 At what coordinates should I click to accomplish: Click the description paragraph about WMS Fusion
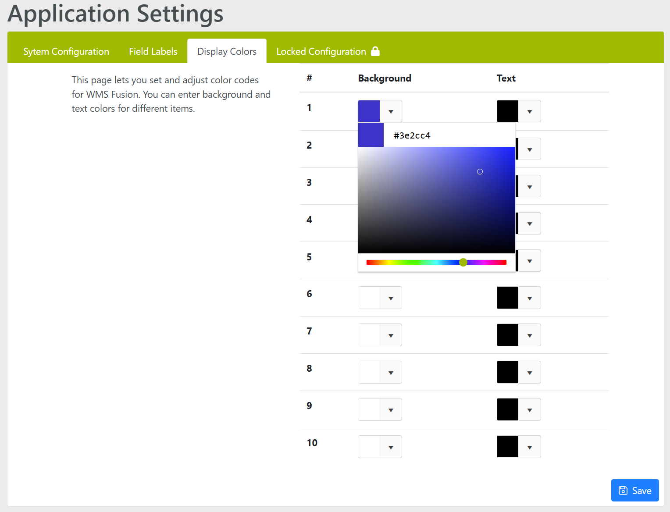[x=171, y=94]
